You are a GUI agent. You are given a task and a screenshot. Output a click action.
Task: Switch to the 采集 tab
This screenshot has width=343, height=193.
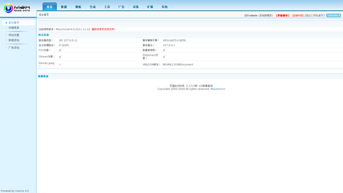point(136,7)
